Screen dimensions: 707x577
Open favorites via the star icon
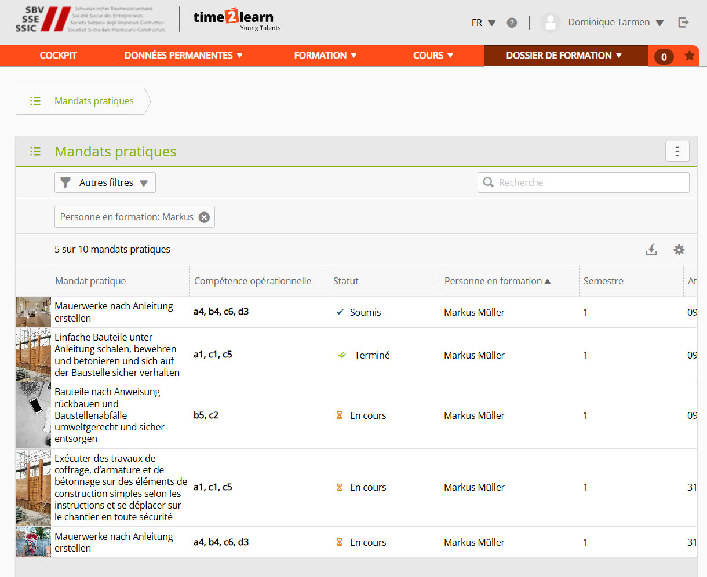(689, 56)
